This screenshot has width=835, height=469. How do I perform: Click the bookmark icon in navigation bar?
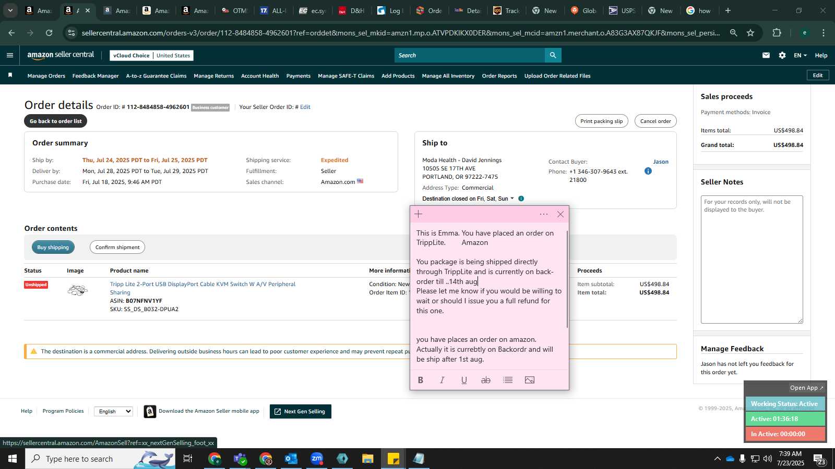(10, 76)
